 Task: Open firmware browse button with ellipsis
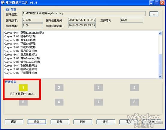point(154,14)
